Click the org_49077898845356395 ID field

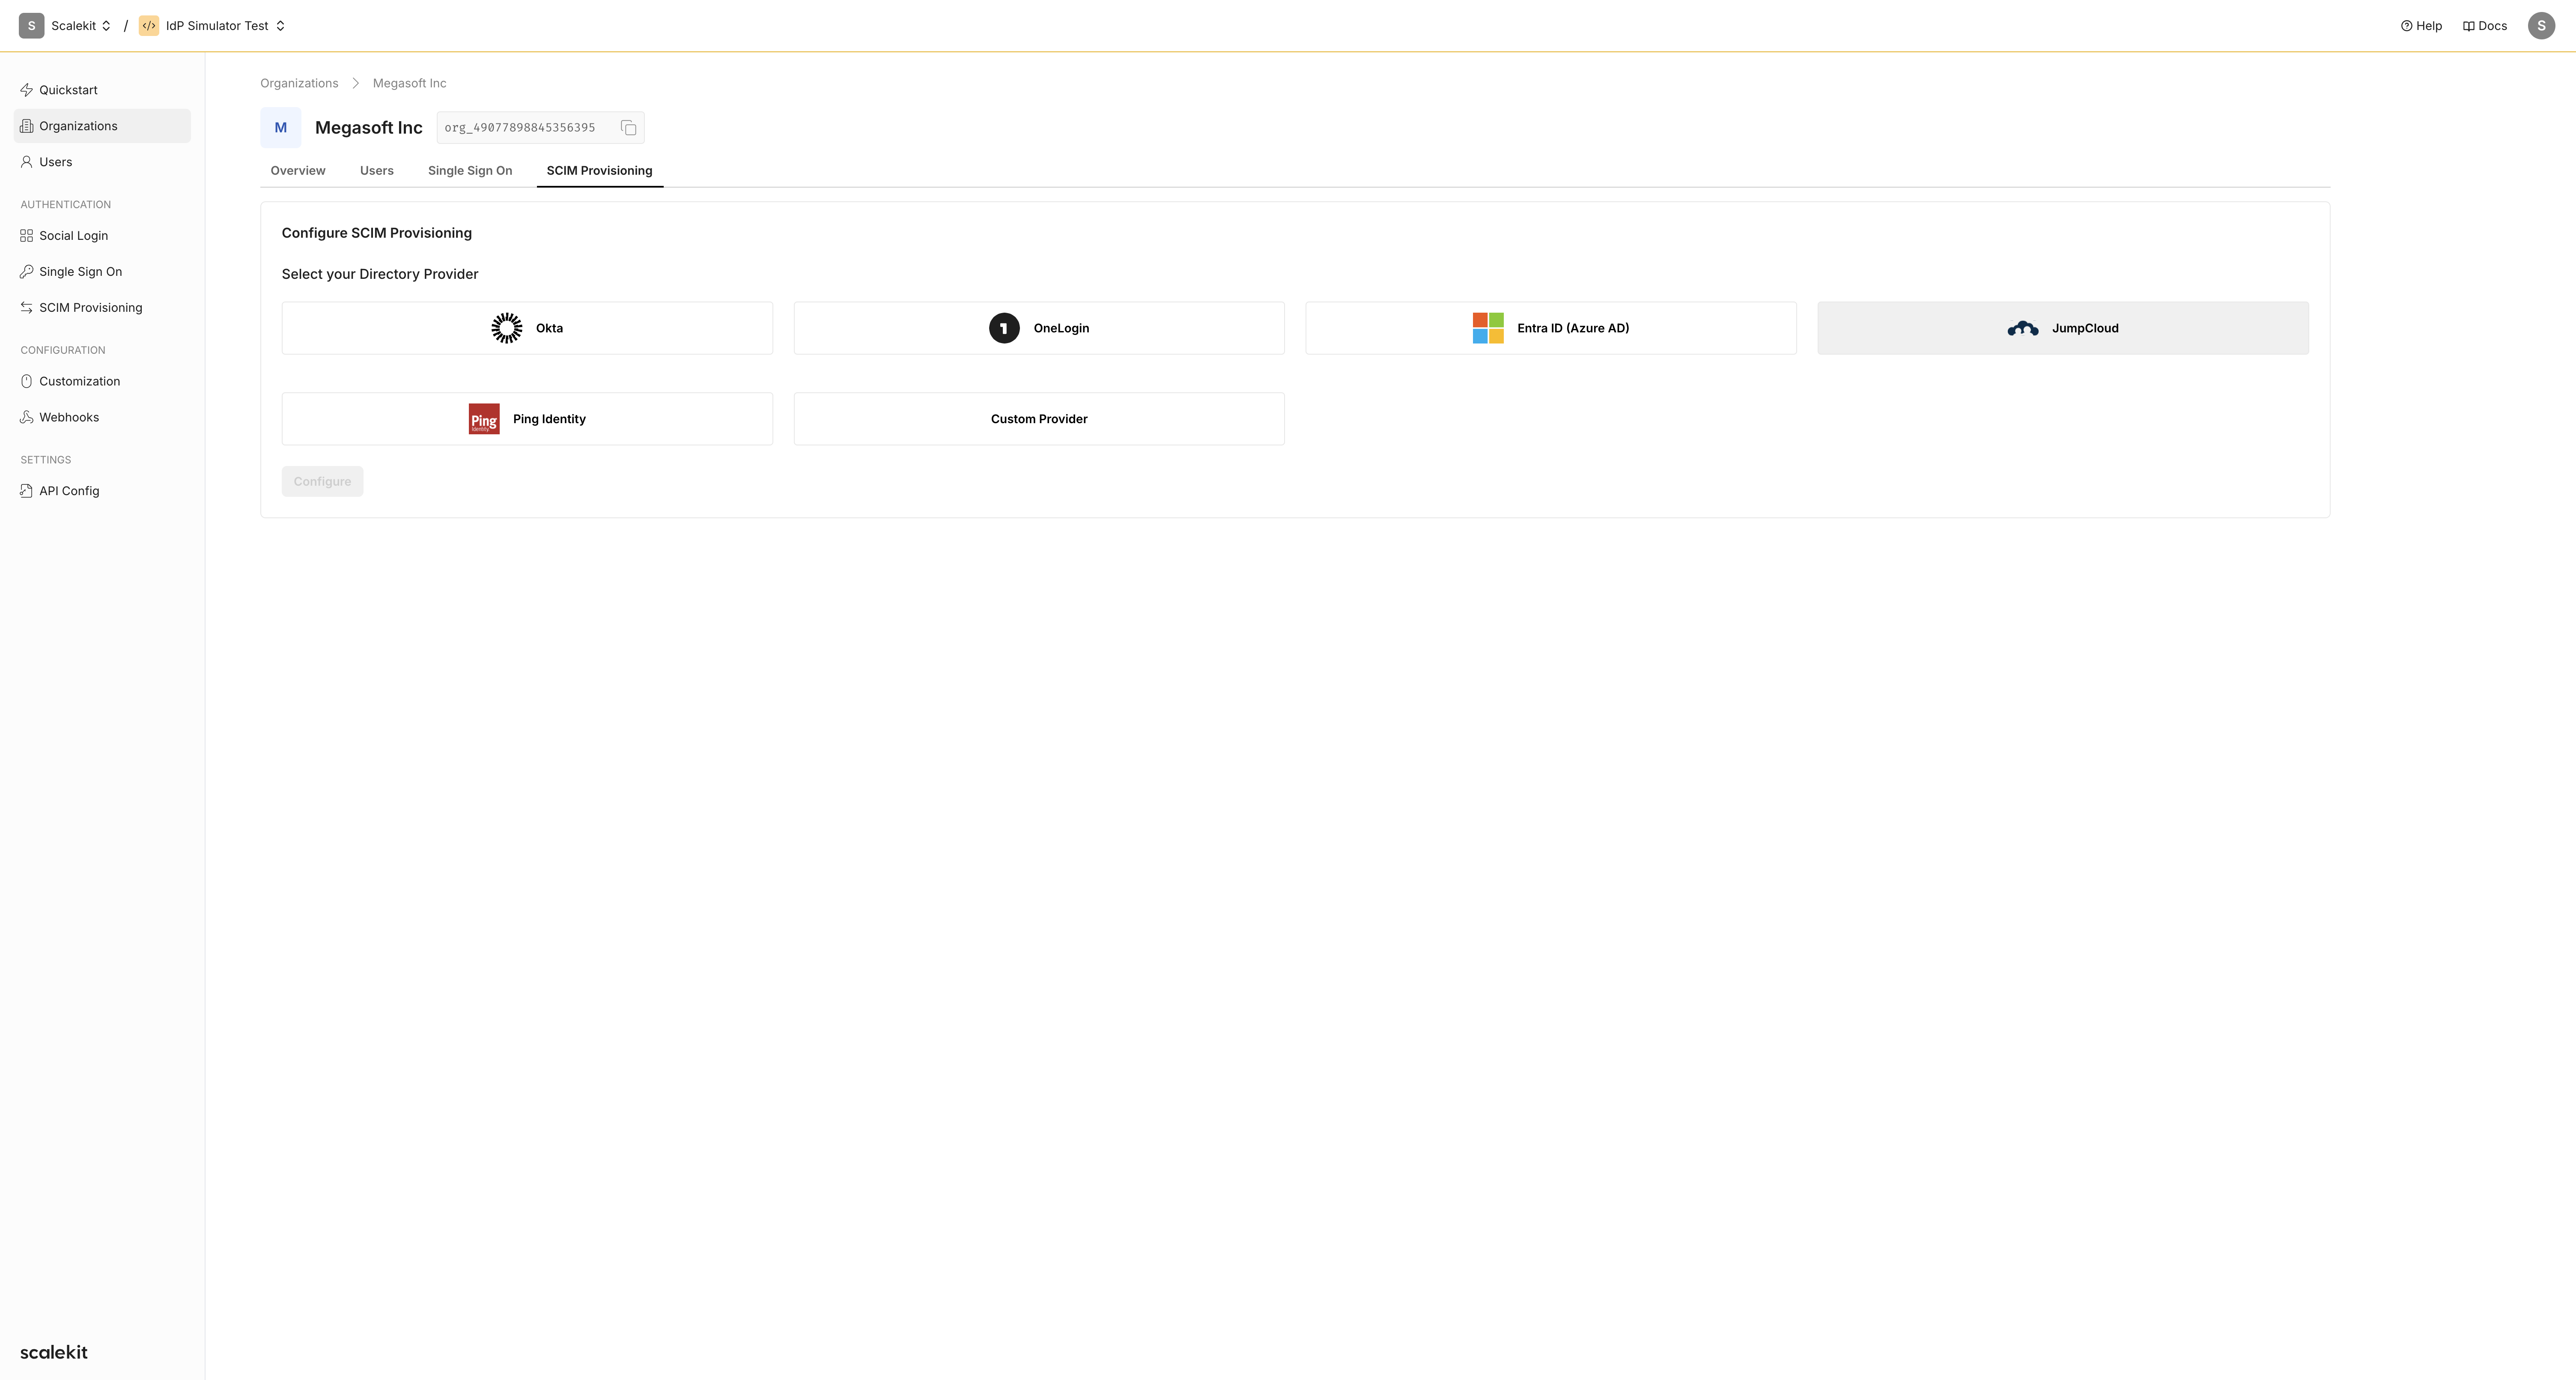pyautogui.click(x=540, y=128)
